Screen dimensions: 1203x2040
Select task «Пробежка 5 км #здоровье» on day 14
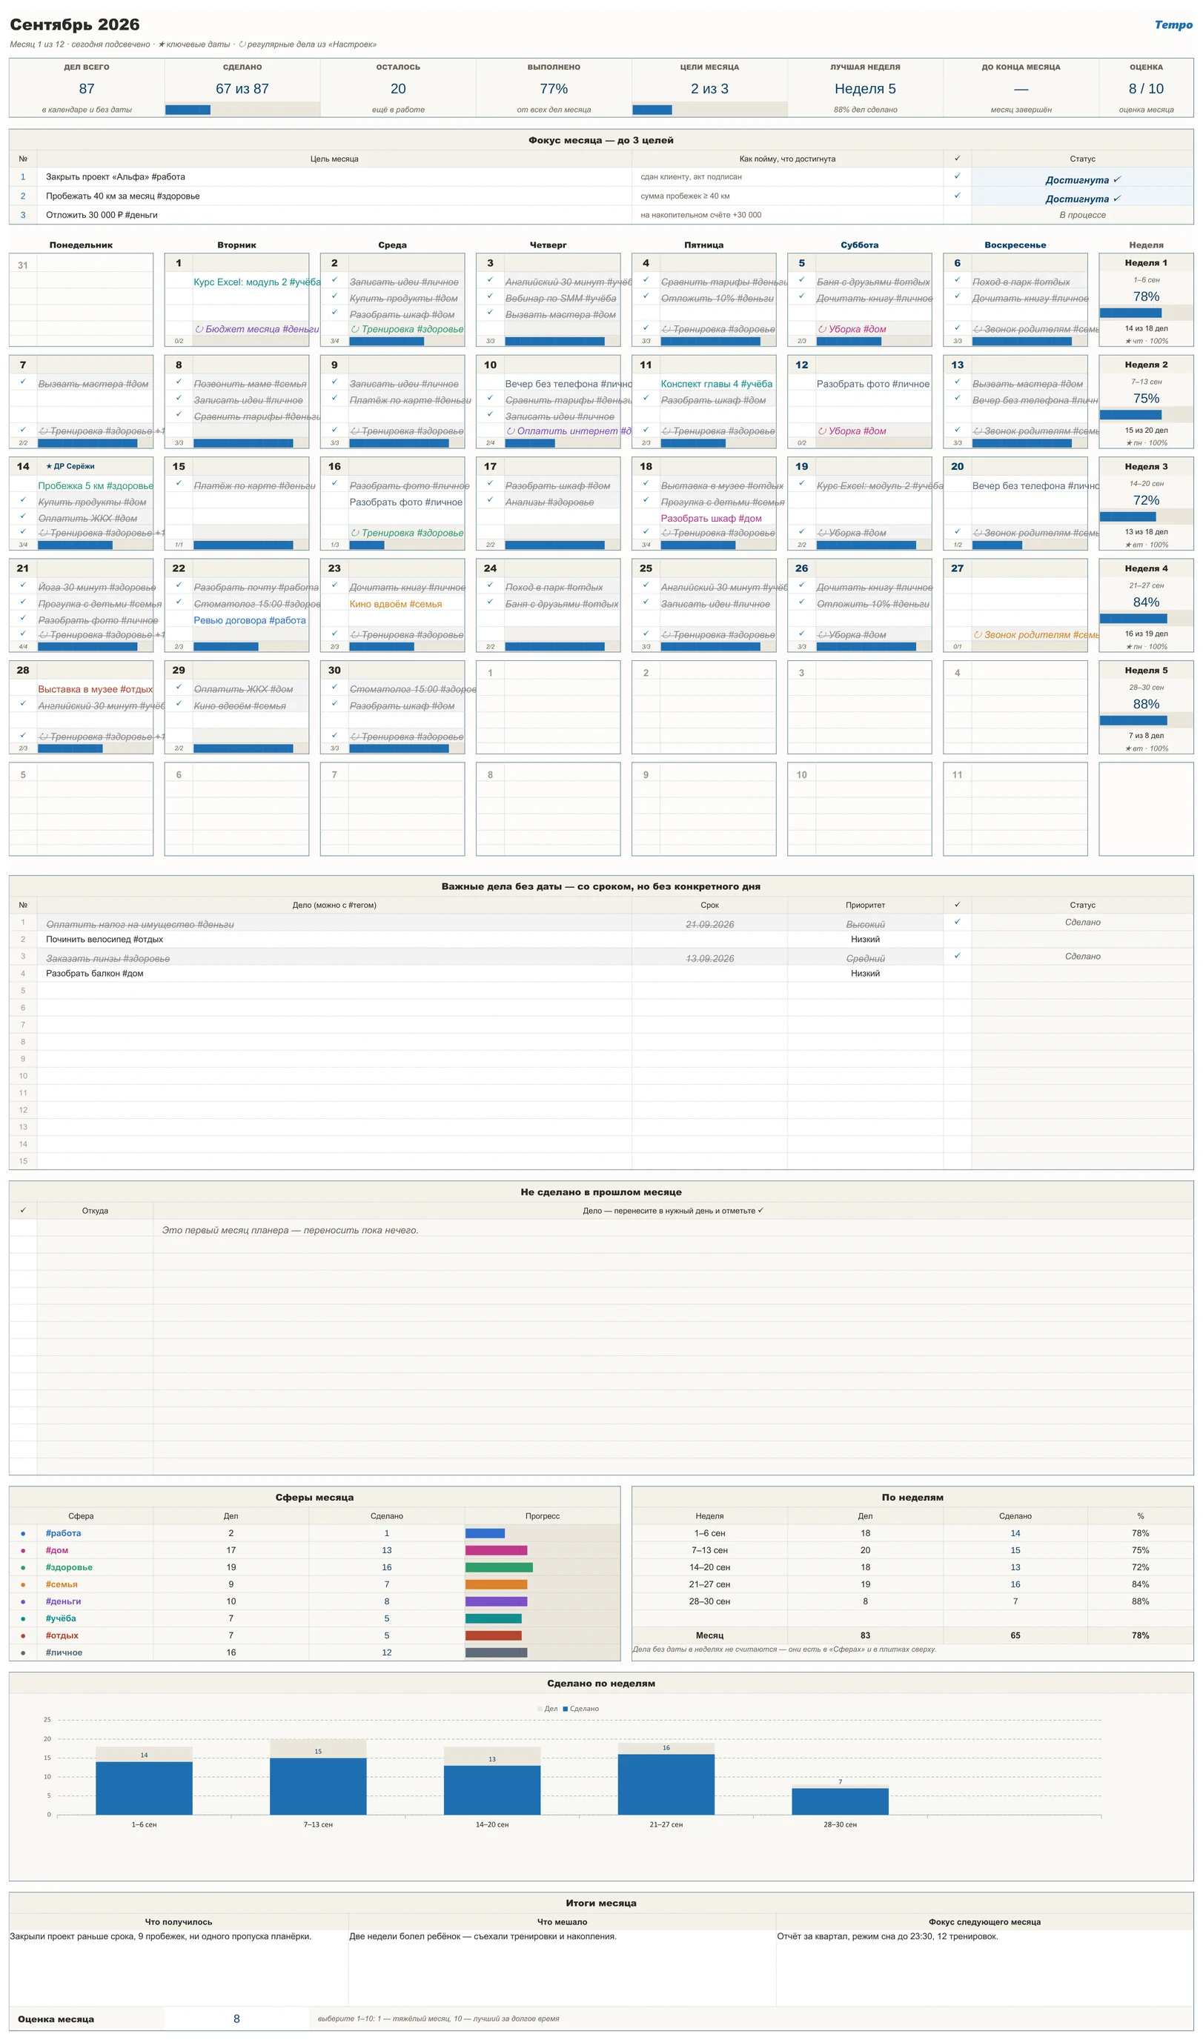click(x=96, y=486)
